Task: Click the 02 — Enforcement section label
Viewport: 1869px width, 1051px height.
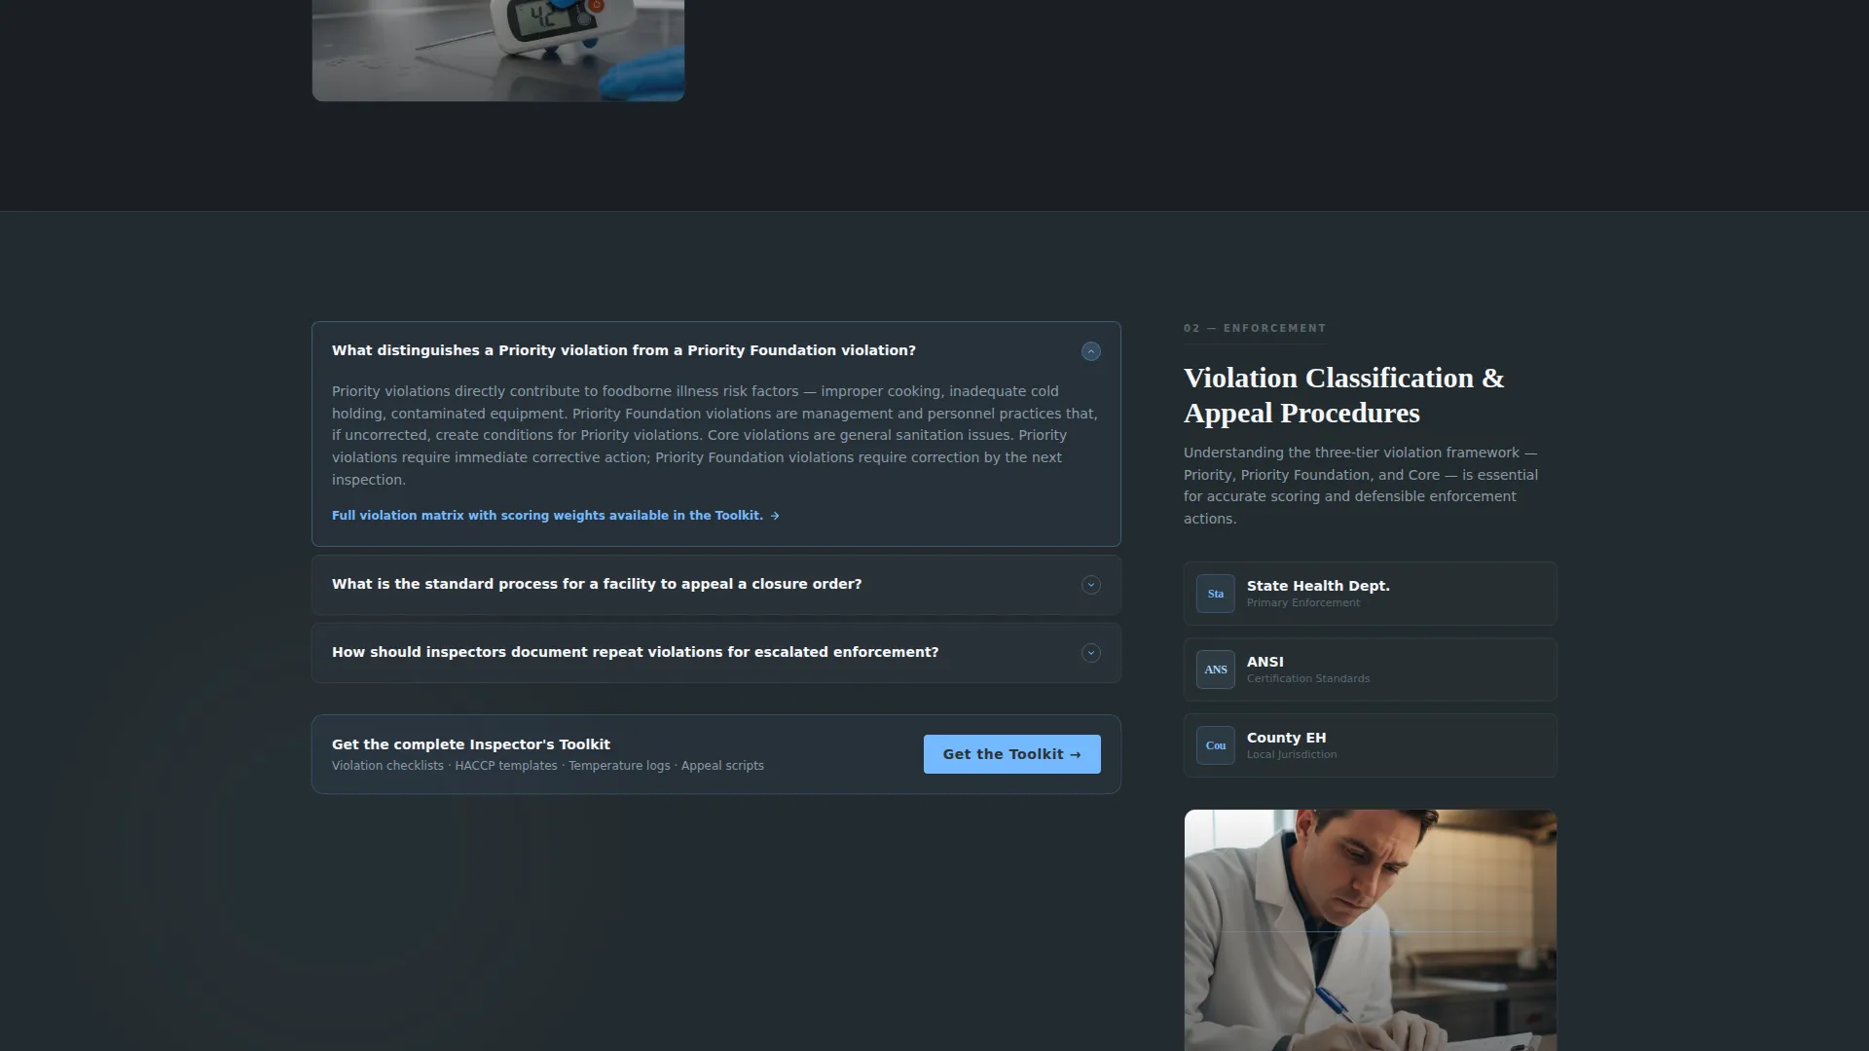Action: click(x=1255, y=328)
